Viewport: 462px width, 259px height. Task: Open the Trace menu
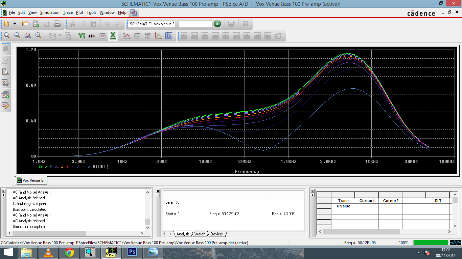(68, 12)
